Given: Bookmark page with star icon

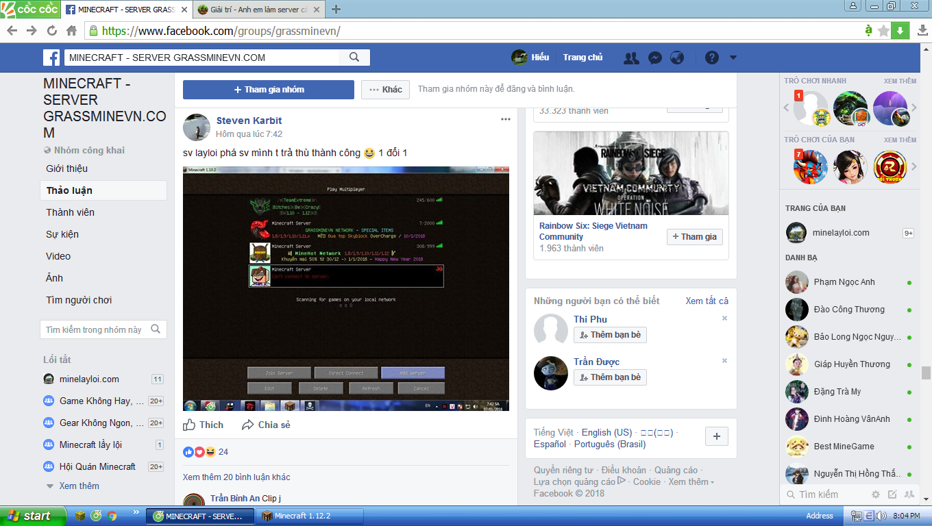Looking at the screenshot, I should (x=883, y=31).
